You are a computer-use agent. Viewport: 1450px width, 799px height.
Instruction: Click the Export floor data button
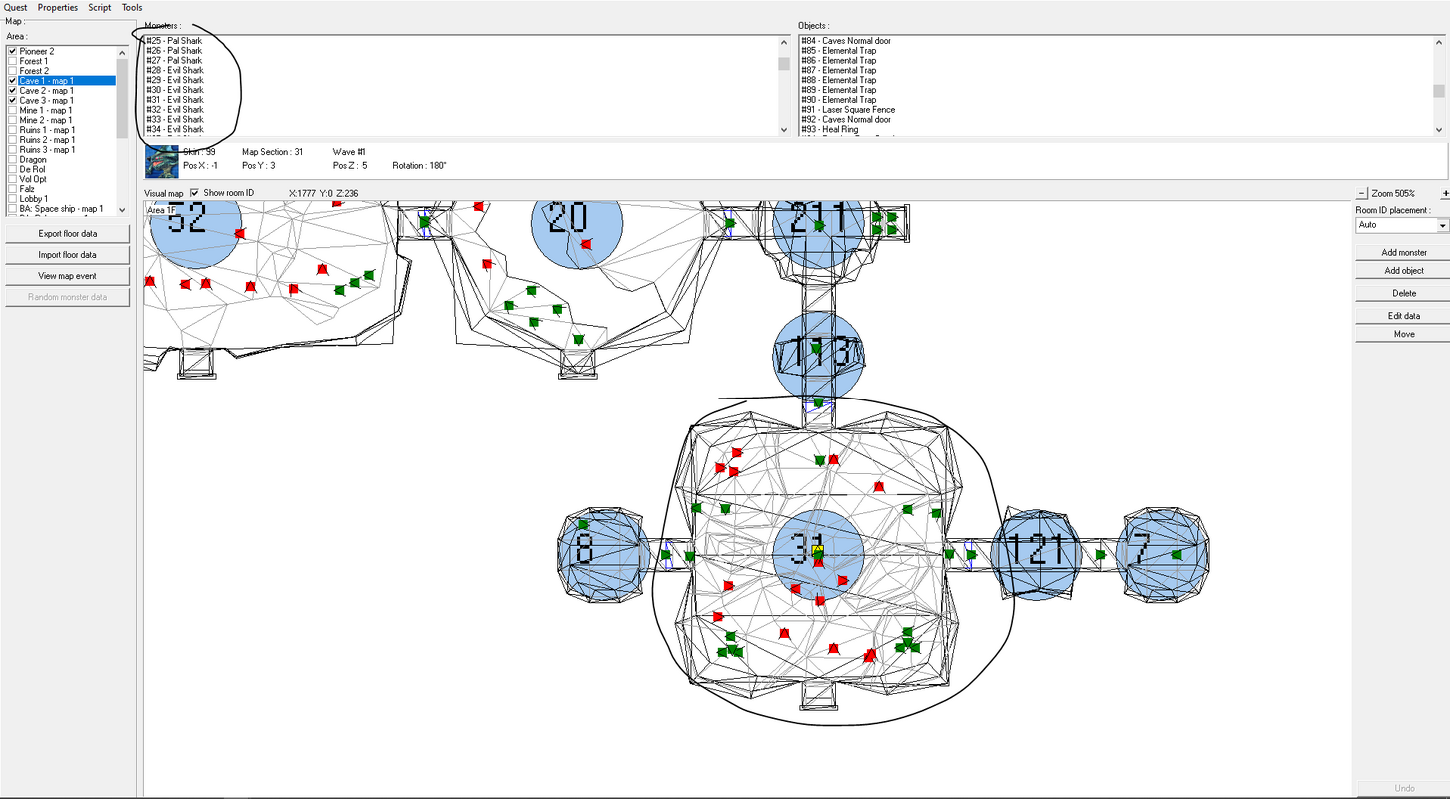point(68,233)
